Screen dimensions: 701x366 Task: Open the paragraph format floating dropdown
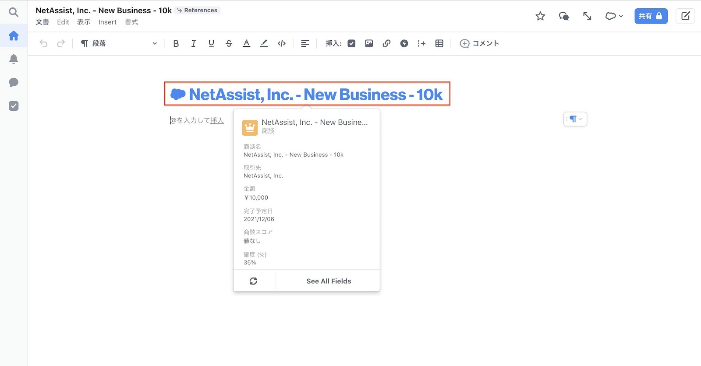575,119
